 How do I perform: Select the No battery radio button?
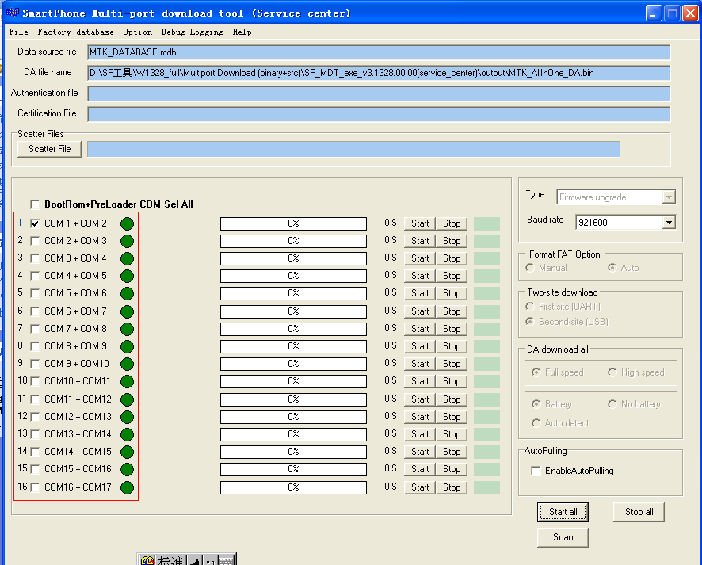pos(612,404)
